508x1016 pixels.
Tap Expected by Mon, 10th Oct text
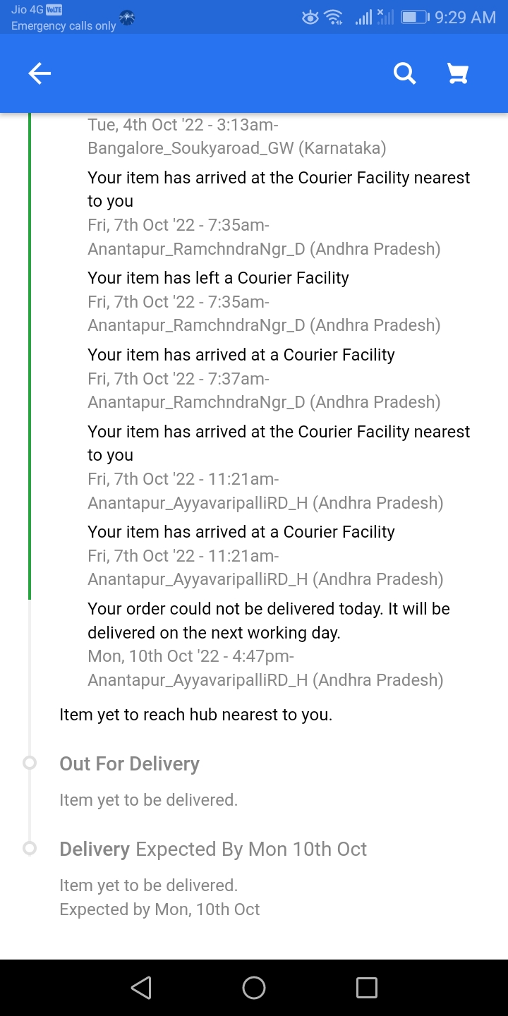(159, 909)
